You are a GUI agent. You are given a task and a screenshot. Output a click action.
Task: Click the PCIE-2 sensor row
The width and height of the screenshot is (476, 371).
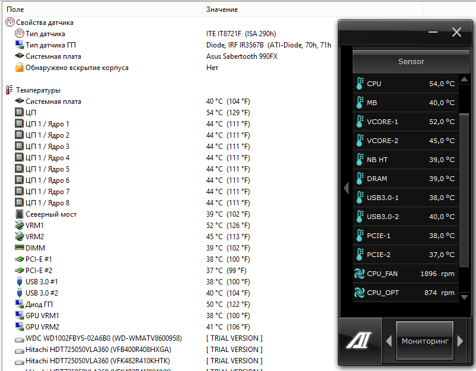tap(405, 255)
